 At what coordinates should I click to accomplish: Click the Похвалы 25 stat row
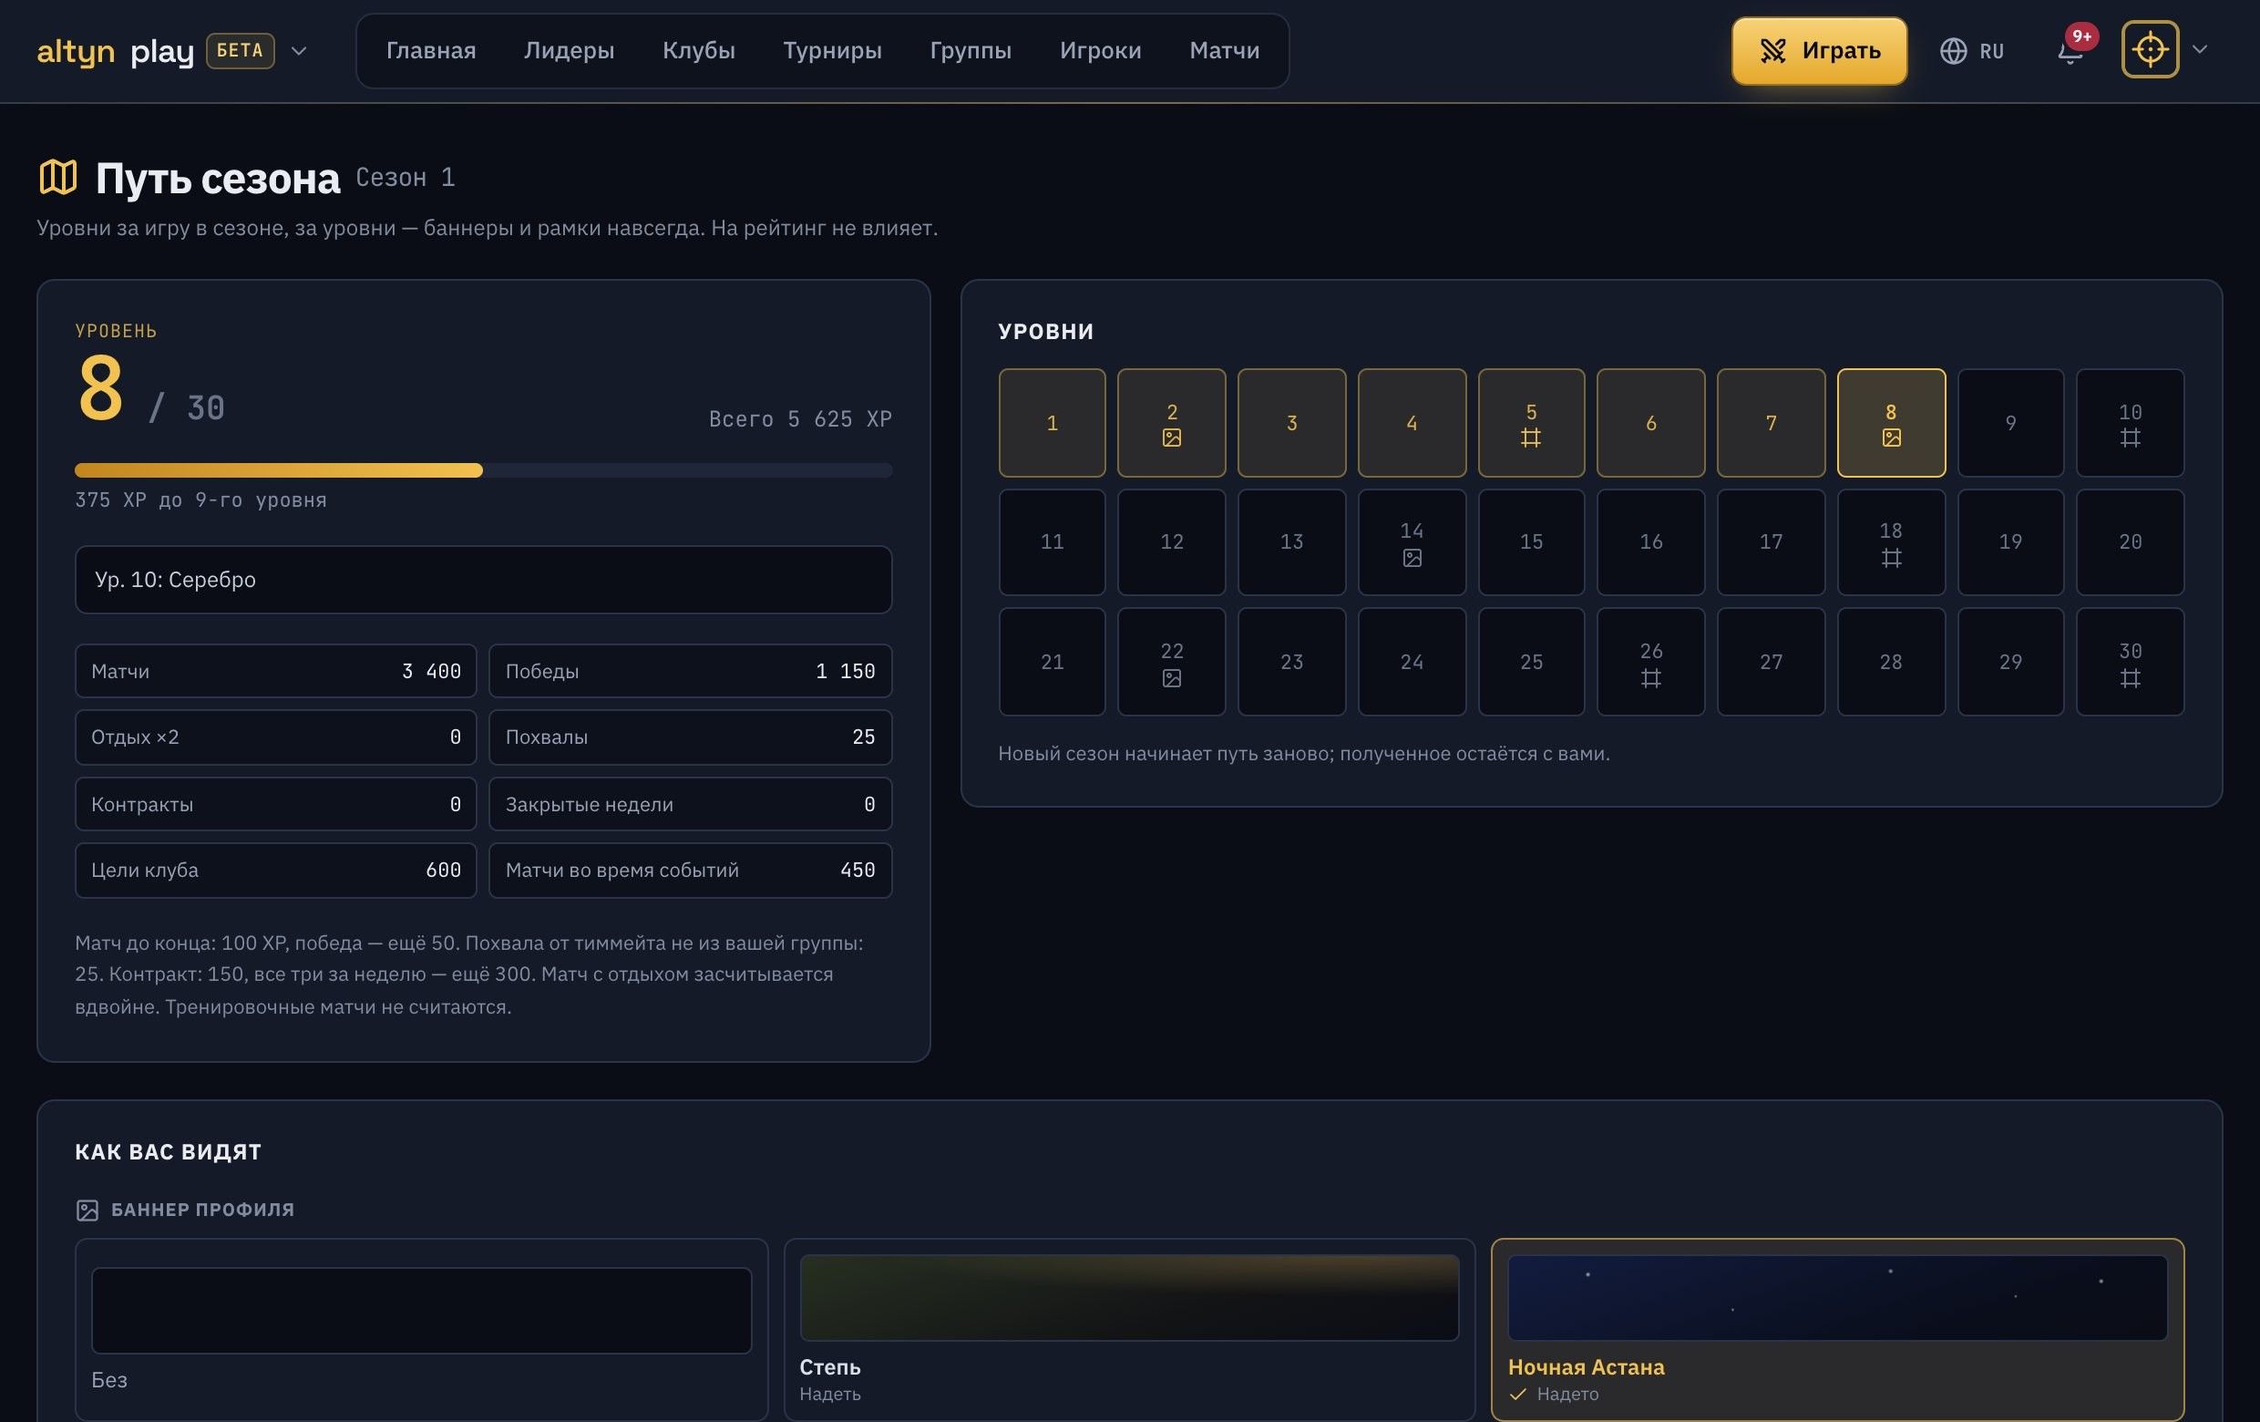690,737
